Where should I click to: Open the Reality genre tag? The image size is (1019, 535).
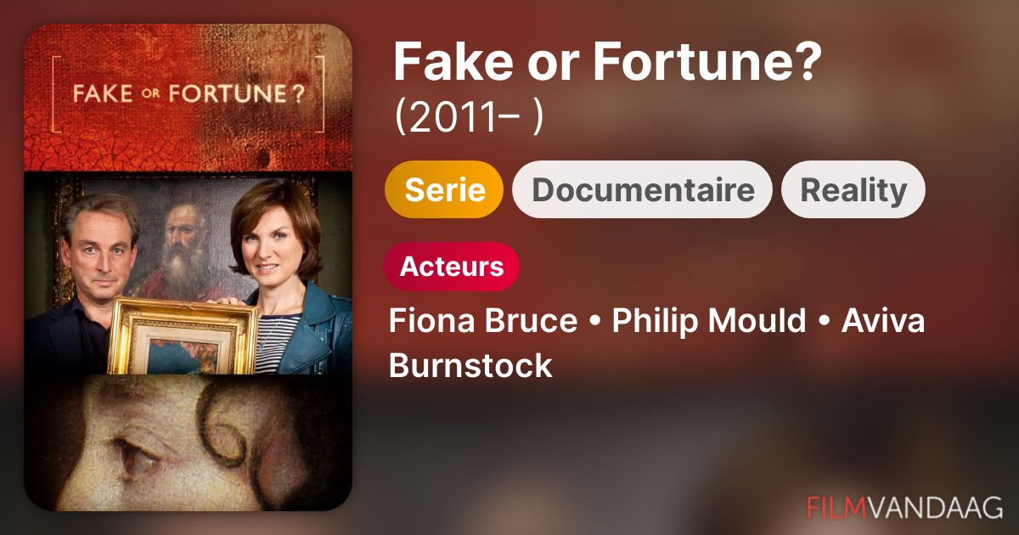tap(853, 189)
